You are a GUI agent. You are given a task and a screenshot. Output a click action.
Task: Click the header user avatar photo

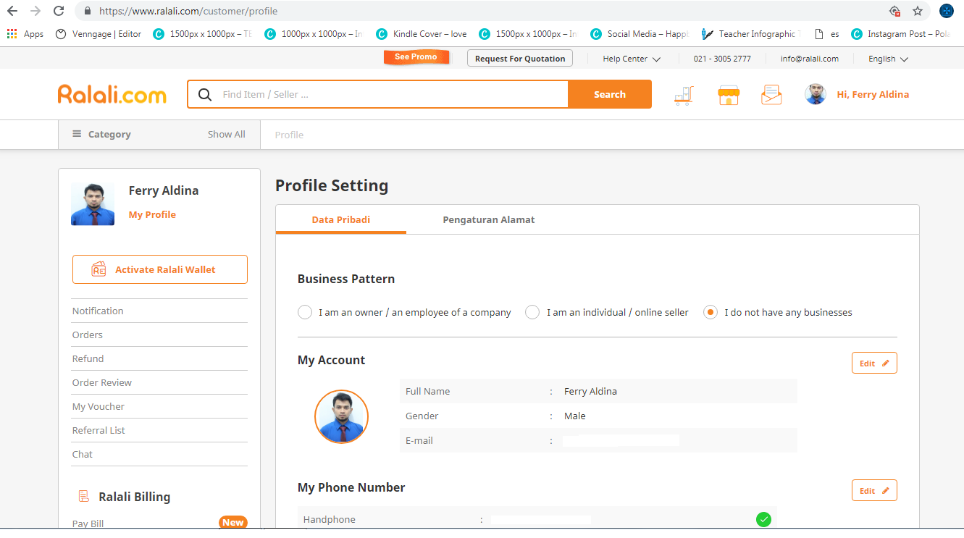[x=816, y=94]
